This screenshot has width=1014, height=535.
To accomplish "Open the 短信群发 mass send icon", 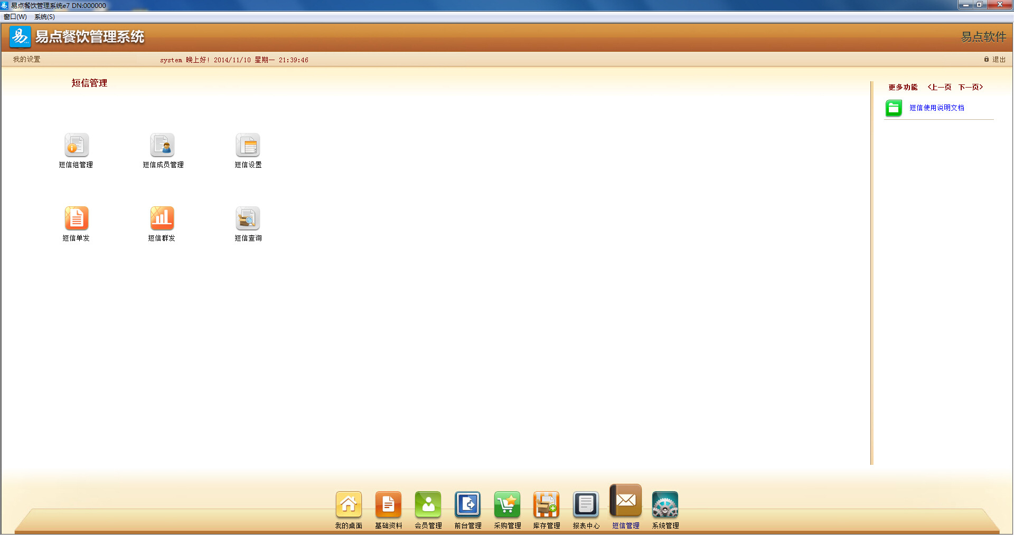I will tap(162, 218).
